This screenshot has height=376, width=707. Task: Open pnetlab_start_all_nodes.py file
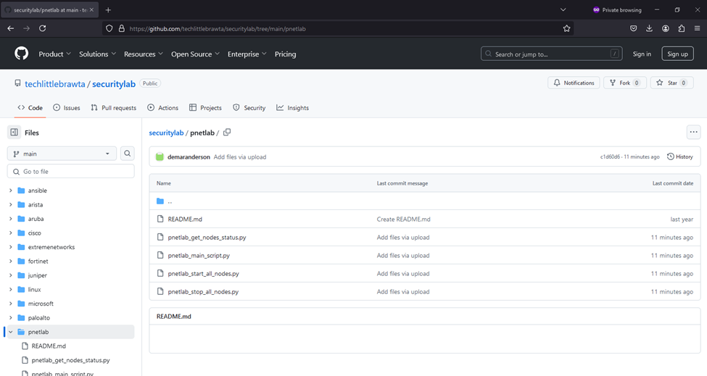tap(203, 274)
